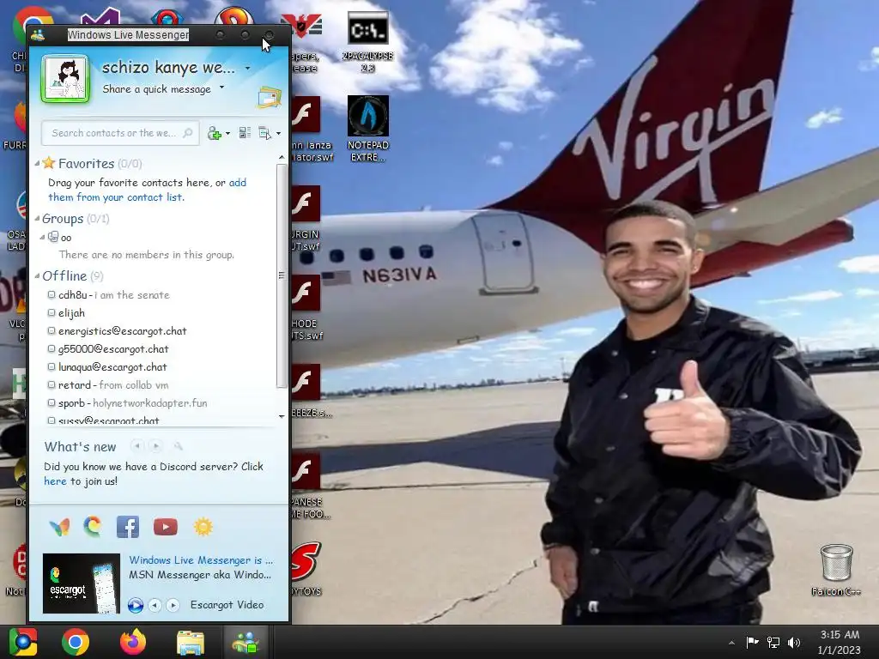Open the Papers, Please desktop icon

tap(306, 42)
